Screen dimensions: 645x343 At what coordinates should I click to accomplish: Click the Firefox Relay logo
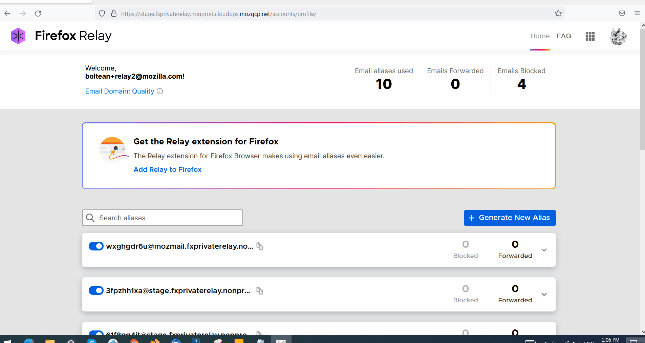click(61, 36)
